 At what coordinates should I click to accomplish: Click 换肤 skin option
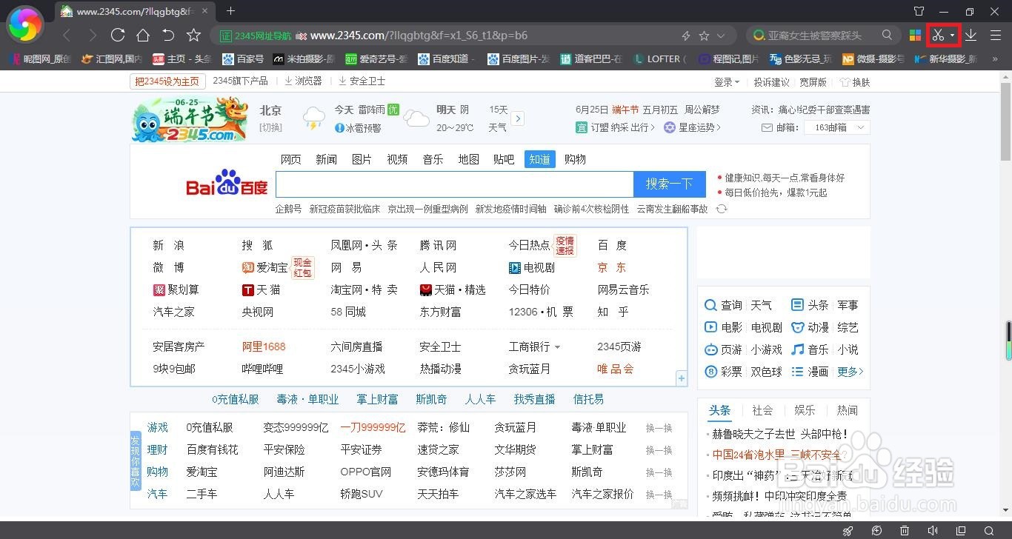click(x=855, y=82)
